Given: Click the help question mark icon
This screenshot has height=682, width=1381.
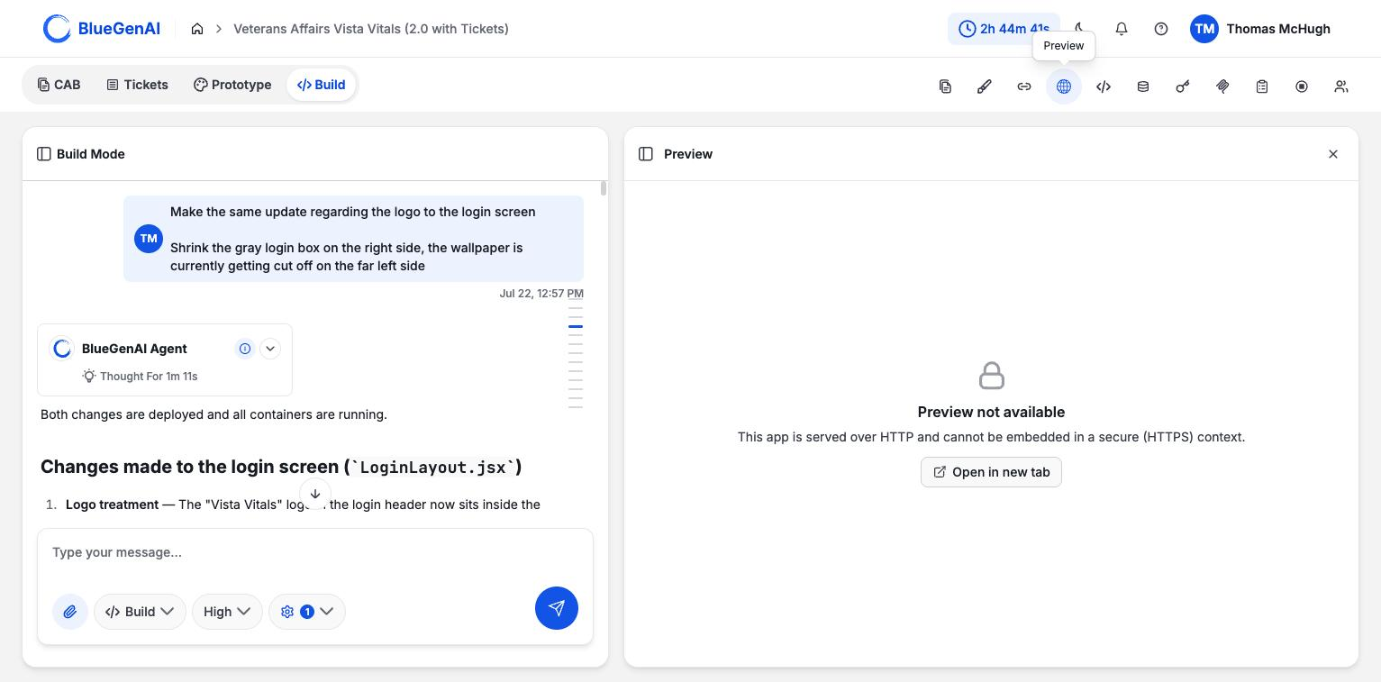Looking at the screenshot, I should [1161, 29].
